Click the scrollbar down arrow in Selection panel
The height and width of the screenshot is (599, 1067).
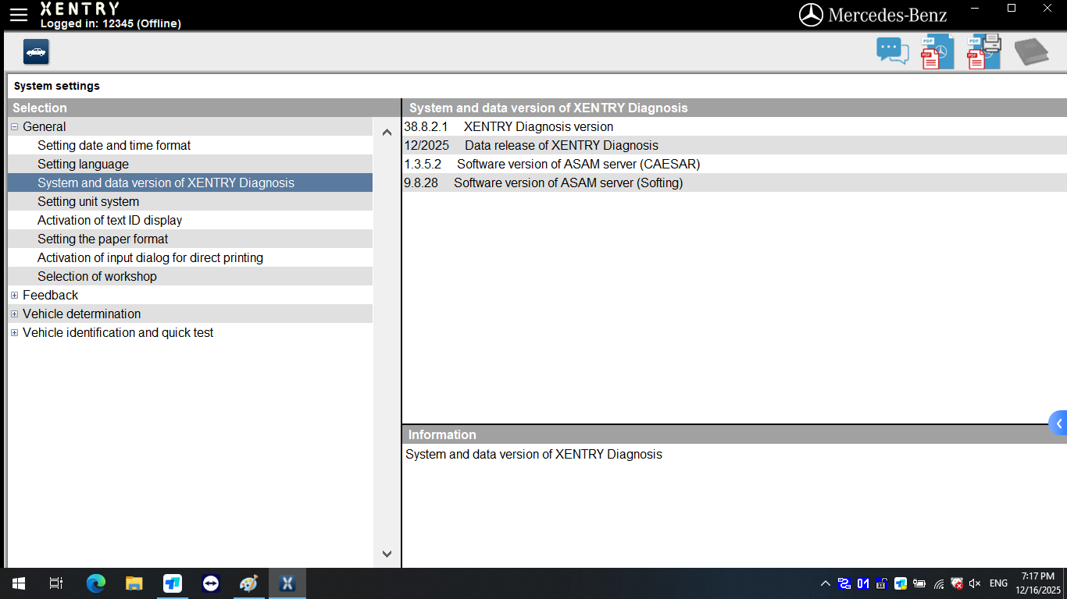(387, 553)
